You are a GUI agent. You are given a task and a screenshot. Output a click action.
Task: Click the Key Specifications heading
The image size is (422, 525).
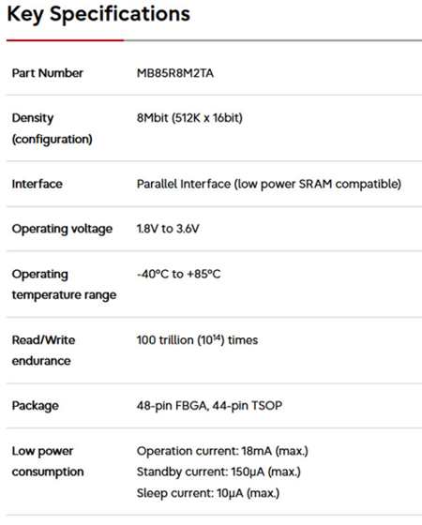click(x=98, y=15)
